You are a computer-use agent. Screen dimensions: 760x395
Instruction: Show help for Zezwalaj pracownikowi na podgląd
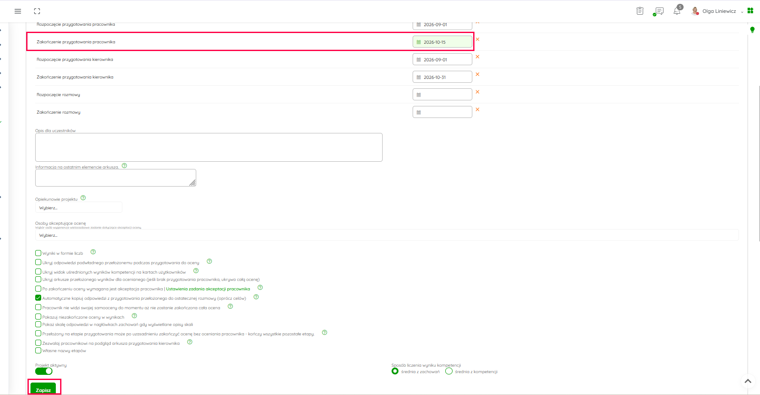[x=190, y=342]
